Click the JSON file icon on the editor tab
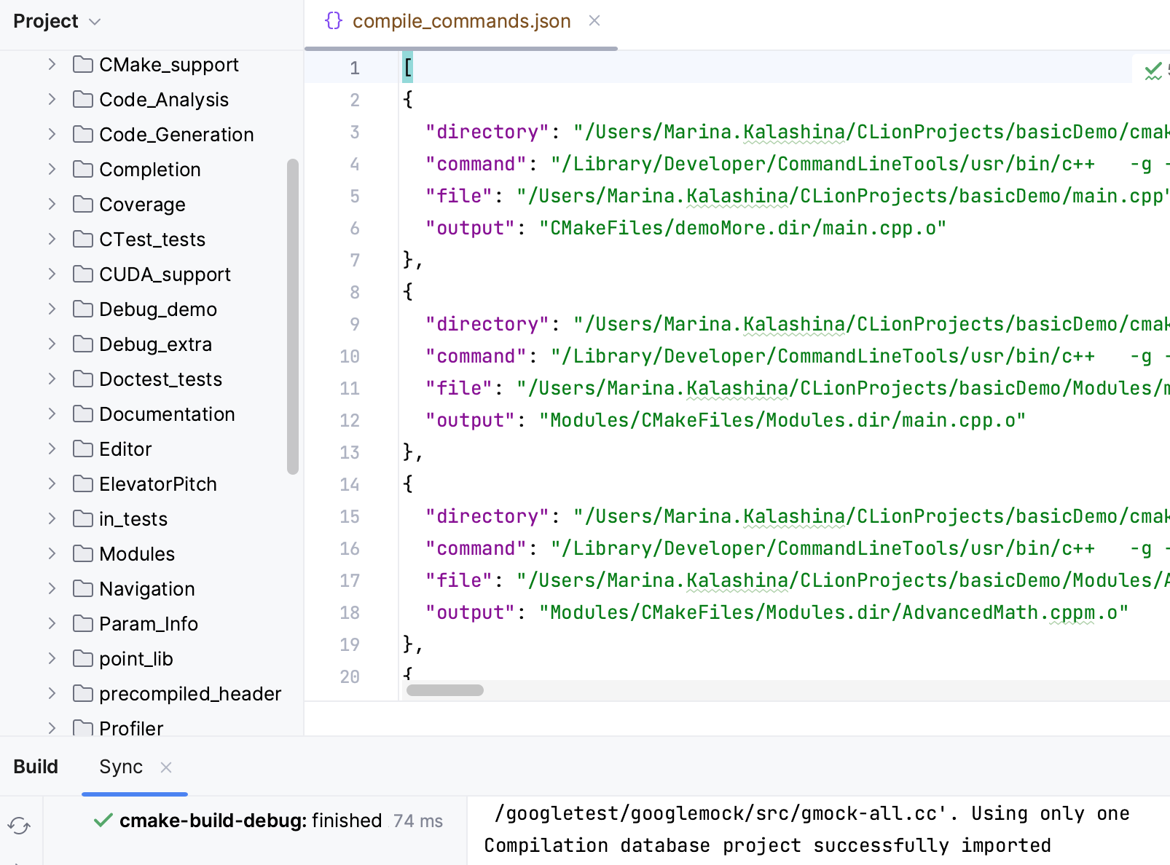This screenshot has width=1170, height=865. click(333, 21)
